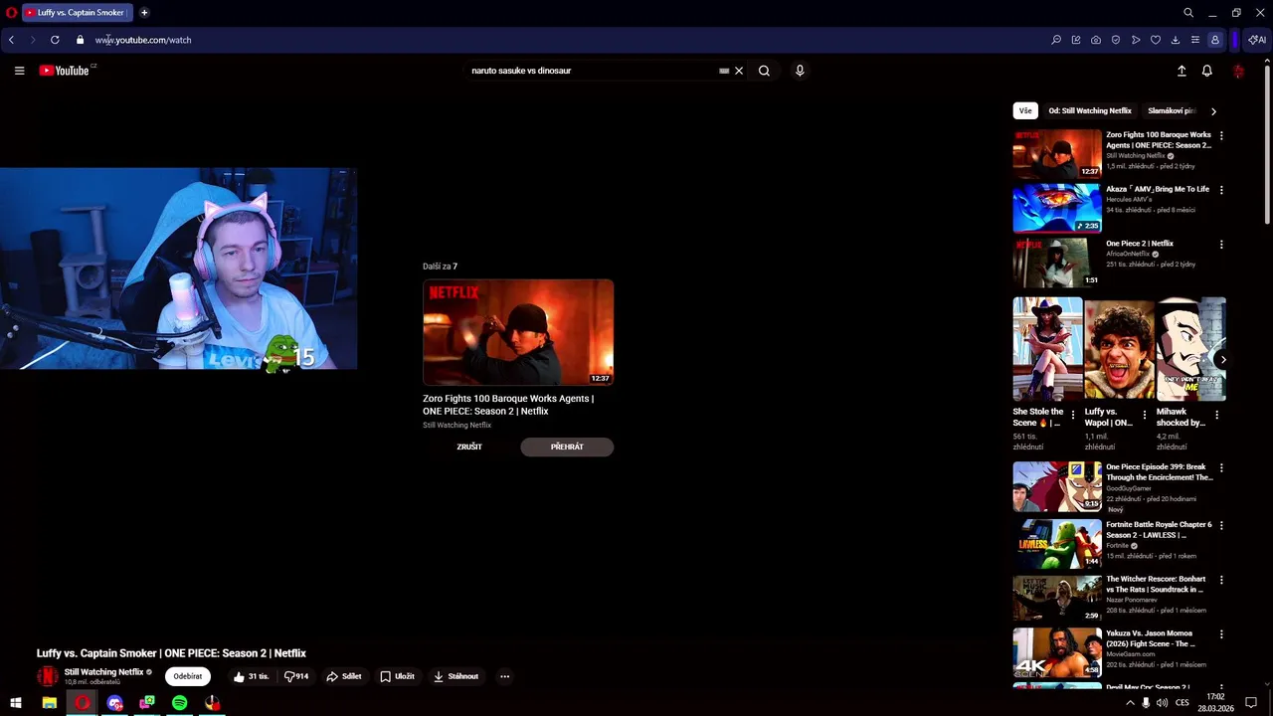This screenshot has width=1273, height=716.
Task: Open taskbar volume speaker icon
Action: [1163, 703]
